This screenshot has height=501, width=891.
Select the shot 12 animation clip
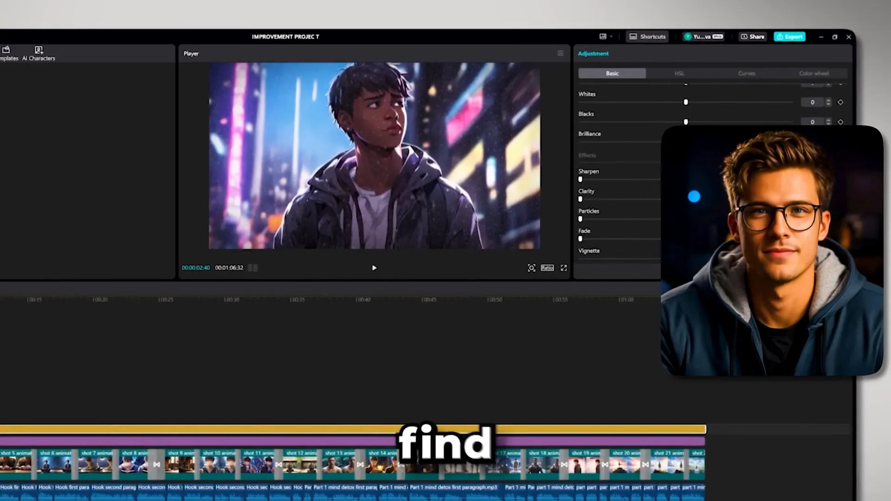[x=301, y=464]
